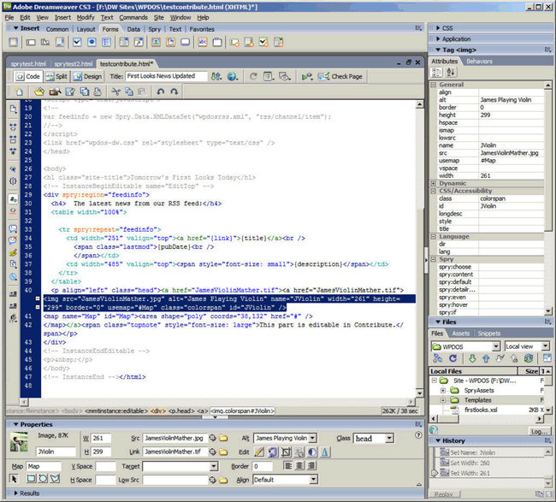Toggle Align Left button in Properties

click(288, 465)
